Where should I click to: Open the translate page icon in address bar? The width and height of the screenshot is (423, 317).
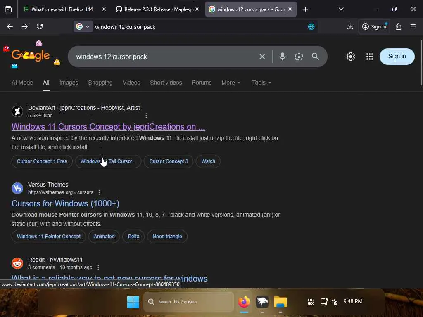coord(311,27)
